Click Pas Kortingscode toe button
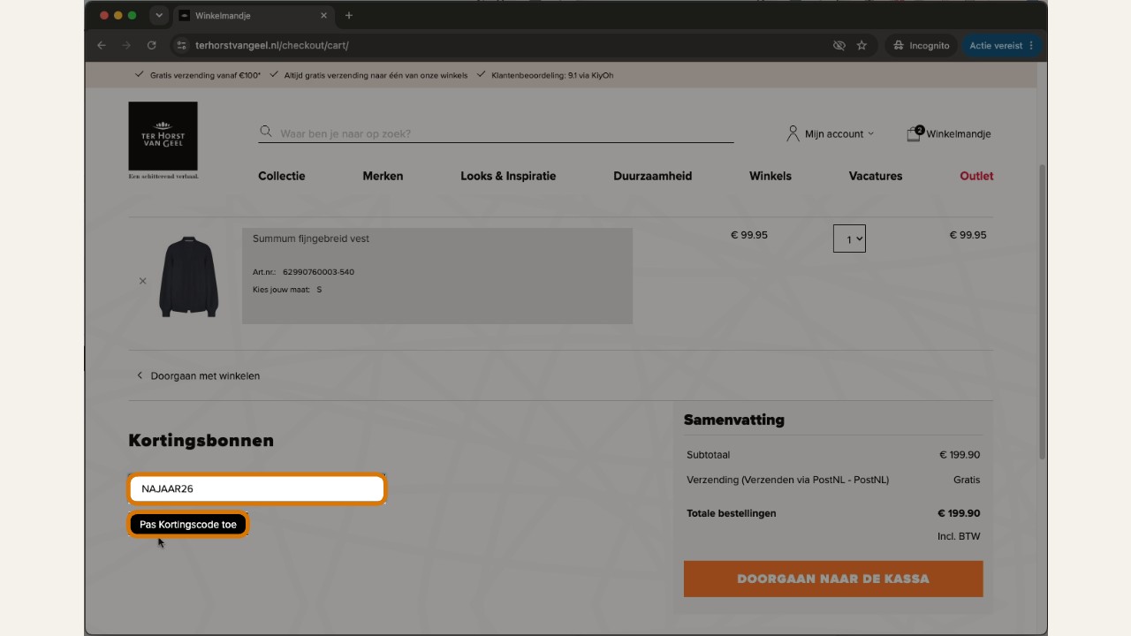 (x=188, y=525)
